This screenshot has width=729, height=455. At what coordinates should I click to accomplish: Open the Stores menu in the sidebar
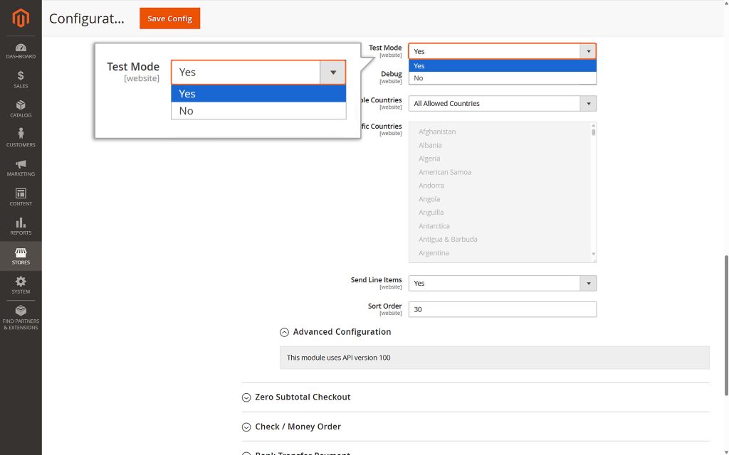pyautogui.click(x=21, y=256)
